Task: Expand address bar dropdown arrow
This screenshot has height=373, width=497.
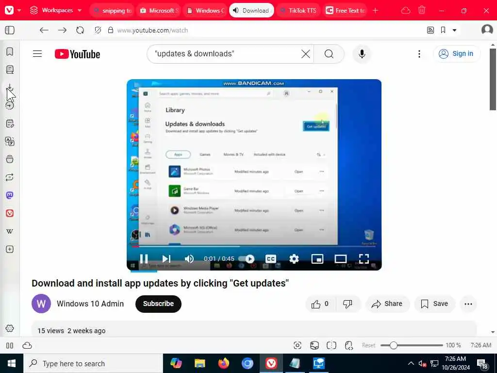Action: click(454, 31)
